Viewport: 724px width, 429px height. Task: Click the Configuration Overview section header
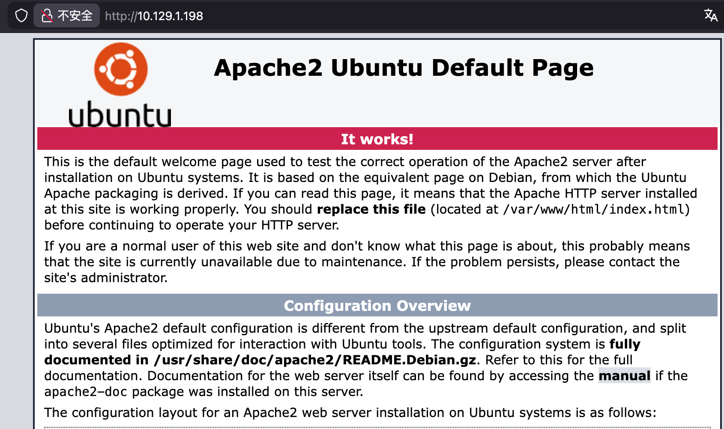(x=377, y=306)
